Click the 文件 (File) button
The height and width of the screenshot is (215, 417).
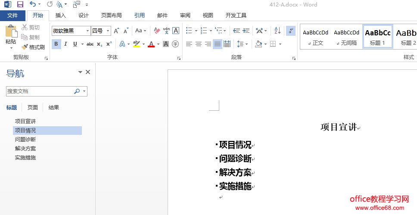pos(12,16)
